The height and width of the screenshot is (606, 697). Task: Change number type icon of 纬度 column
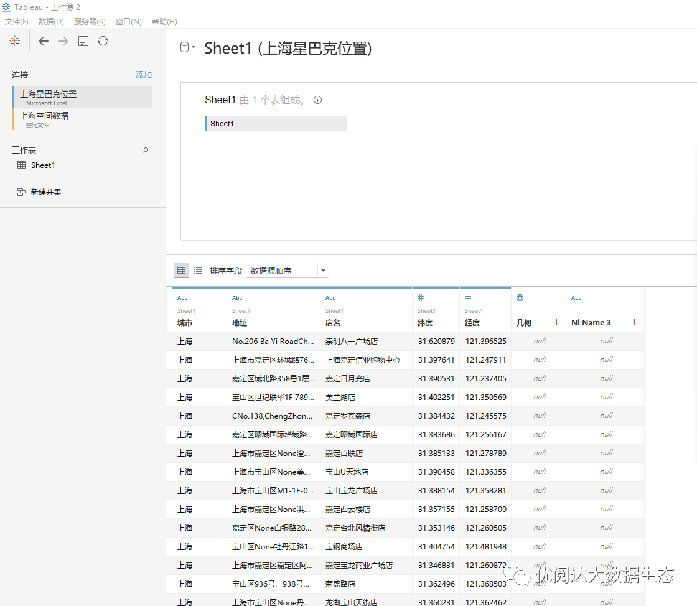click(x=421, y=297)
